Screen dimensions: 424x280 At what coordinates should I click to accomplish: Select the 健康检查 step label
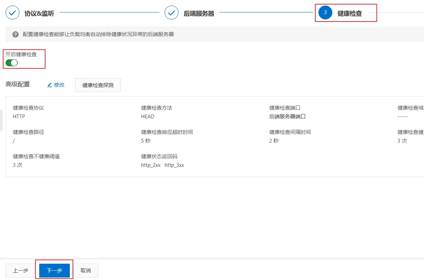click(350, 14)
